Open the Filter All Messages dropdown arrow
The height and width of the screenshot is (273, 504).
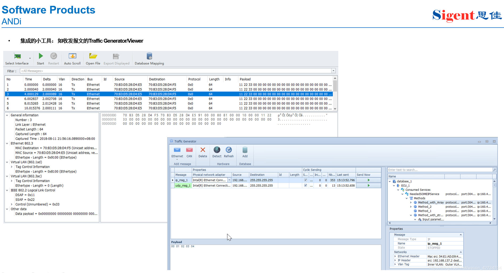click(333, 71)
